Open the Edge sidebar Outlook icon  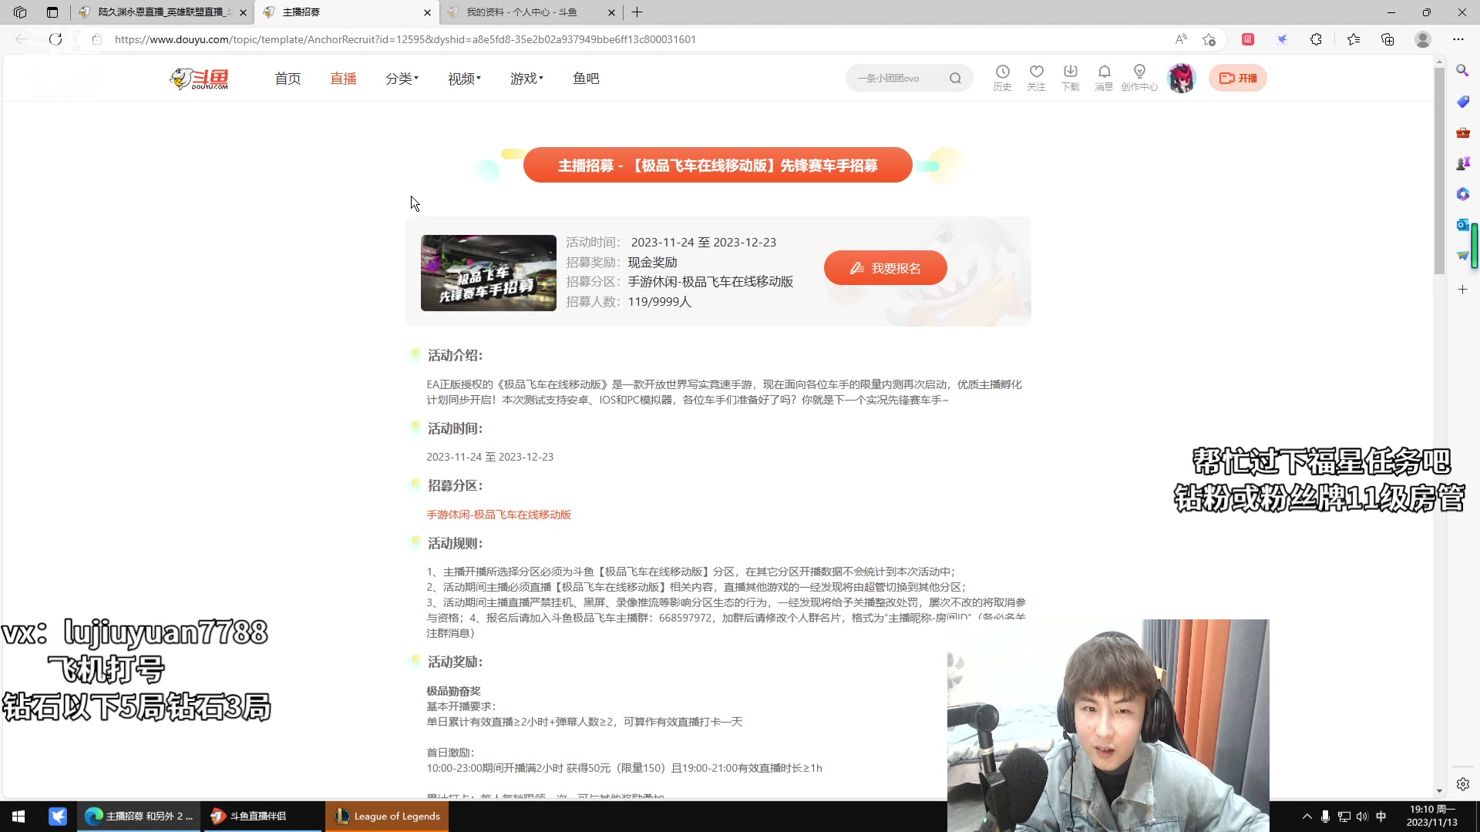tap(1461, 225)
